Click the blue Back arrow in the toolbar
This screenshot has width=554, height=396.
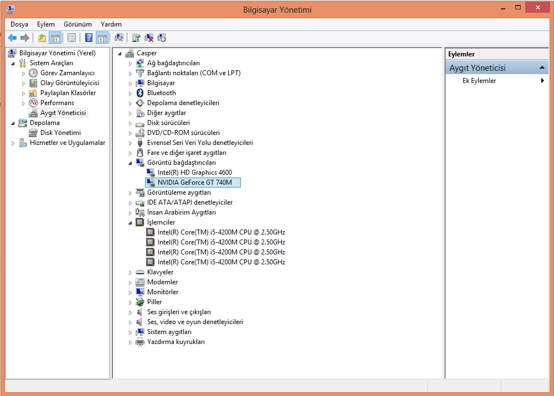pyautogui.click(x=12, y=38)
